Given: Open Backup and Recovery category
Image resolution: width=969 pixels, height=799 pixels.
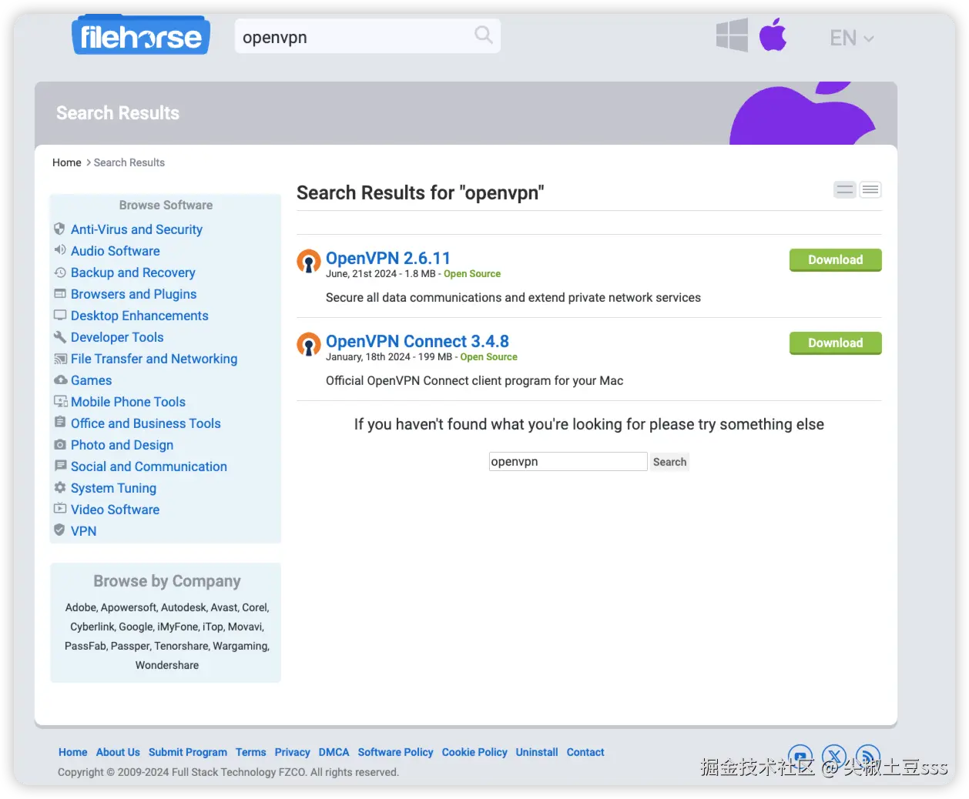Looking at the screenshot, I should tap(133, 272).
